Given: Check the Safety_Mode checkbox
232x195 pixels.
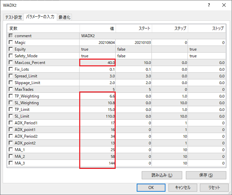Looking at the screenshot, I should pos(11,56).
